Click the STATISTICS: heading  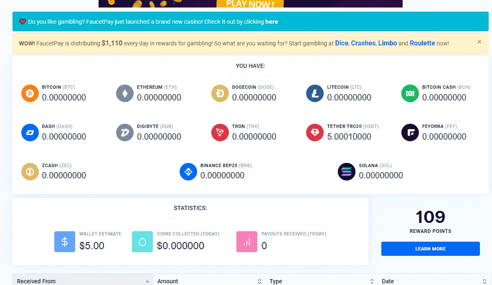click(x=190, y=208)
